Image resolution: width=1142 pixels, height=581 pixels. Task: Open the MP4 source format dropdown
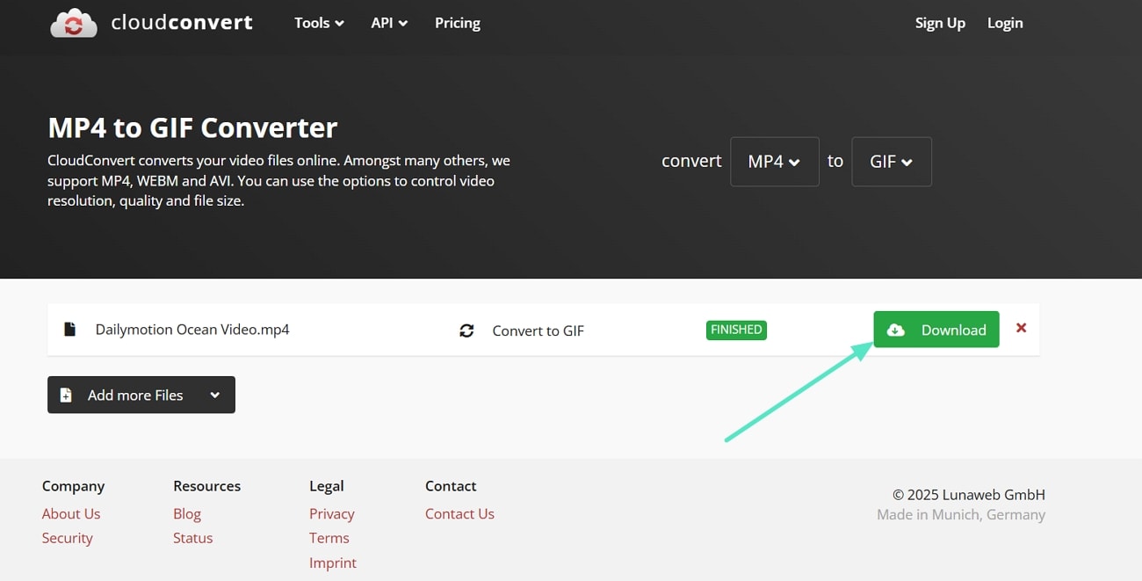(x=775, y=162)
